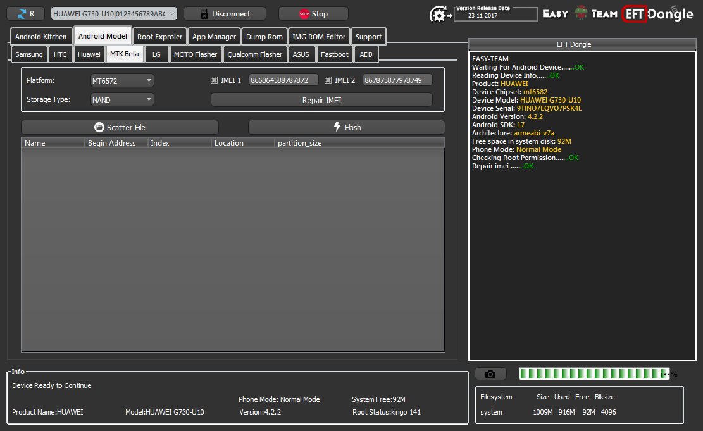
Task: Toggle the IMEI 2 checkbox
Action: pyautogui.click(x=328, y=80)
